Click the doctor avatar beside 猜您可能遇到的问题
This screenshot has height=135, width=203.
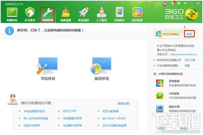click(13, 99)
